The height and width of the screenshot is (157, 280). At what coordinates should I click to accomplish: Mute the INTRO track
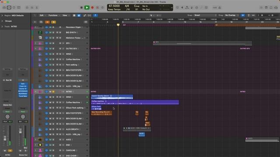click(50, 92)
